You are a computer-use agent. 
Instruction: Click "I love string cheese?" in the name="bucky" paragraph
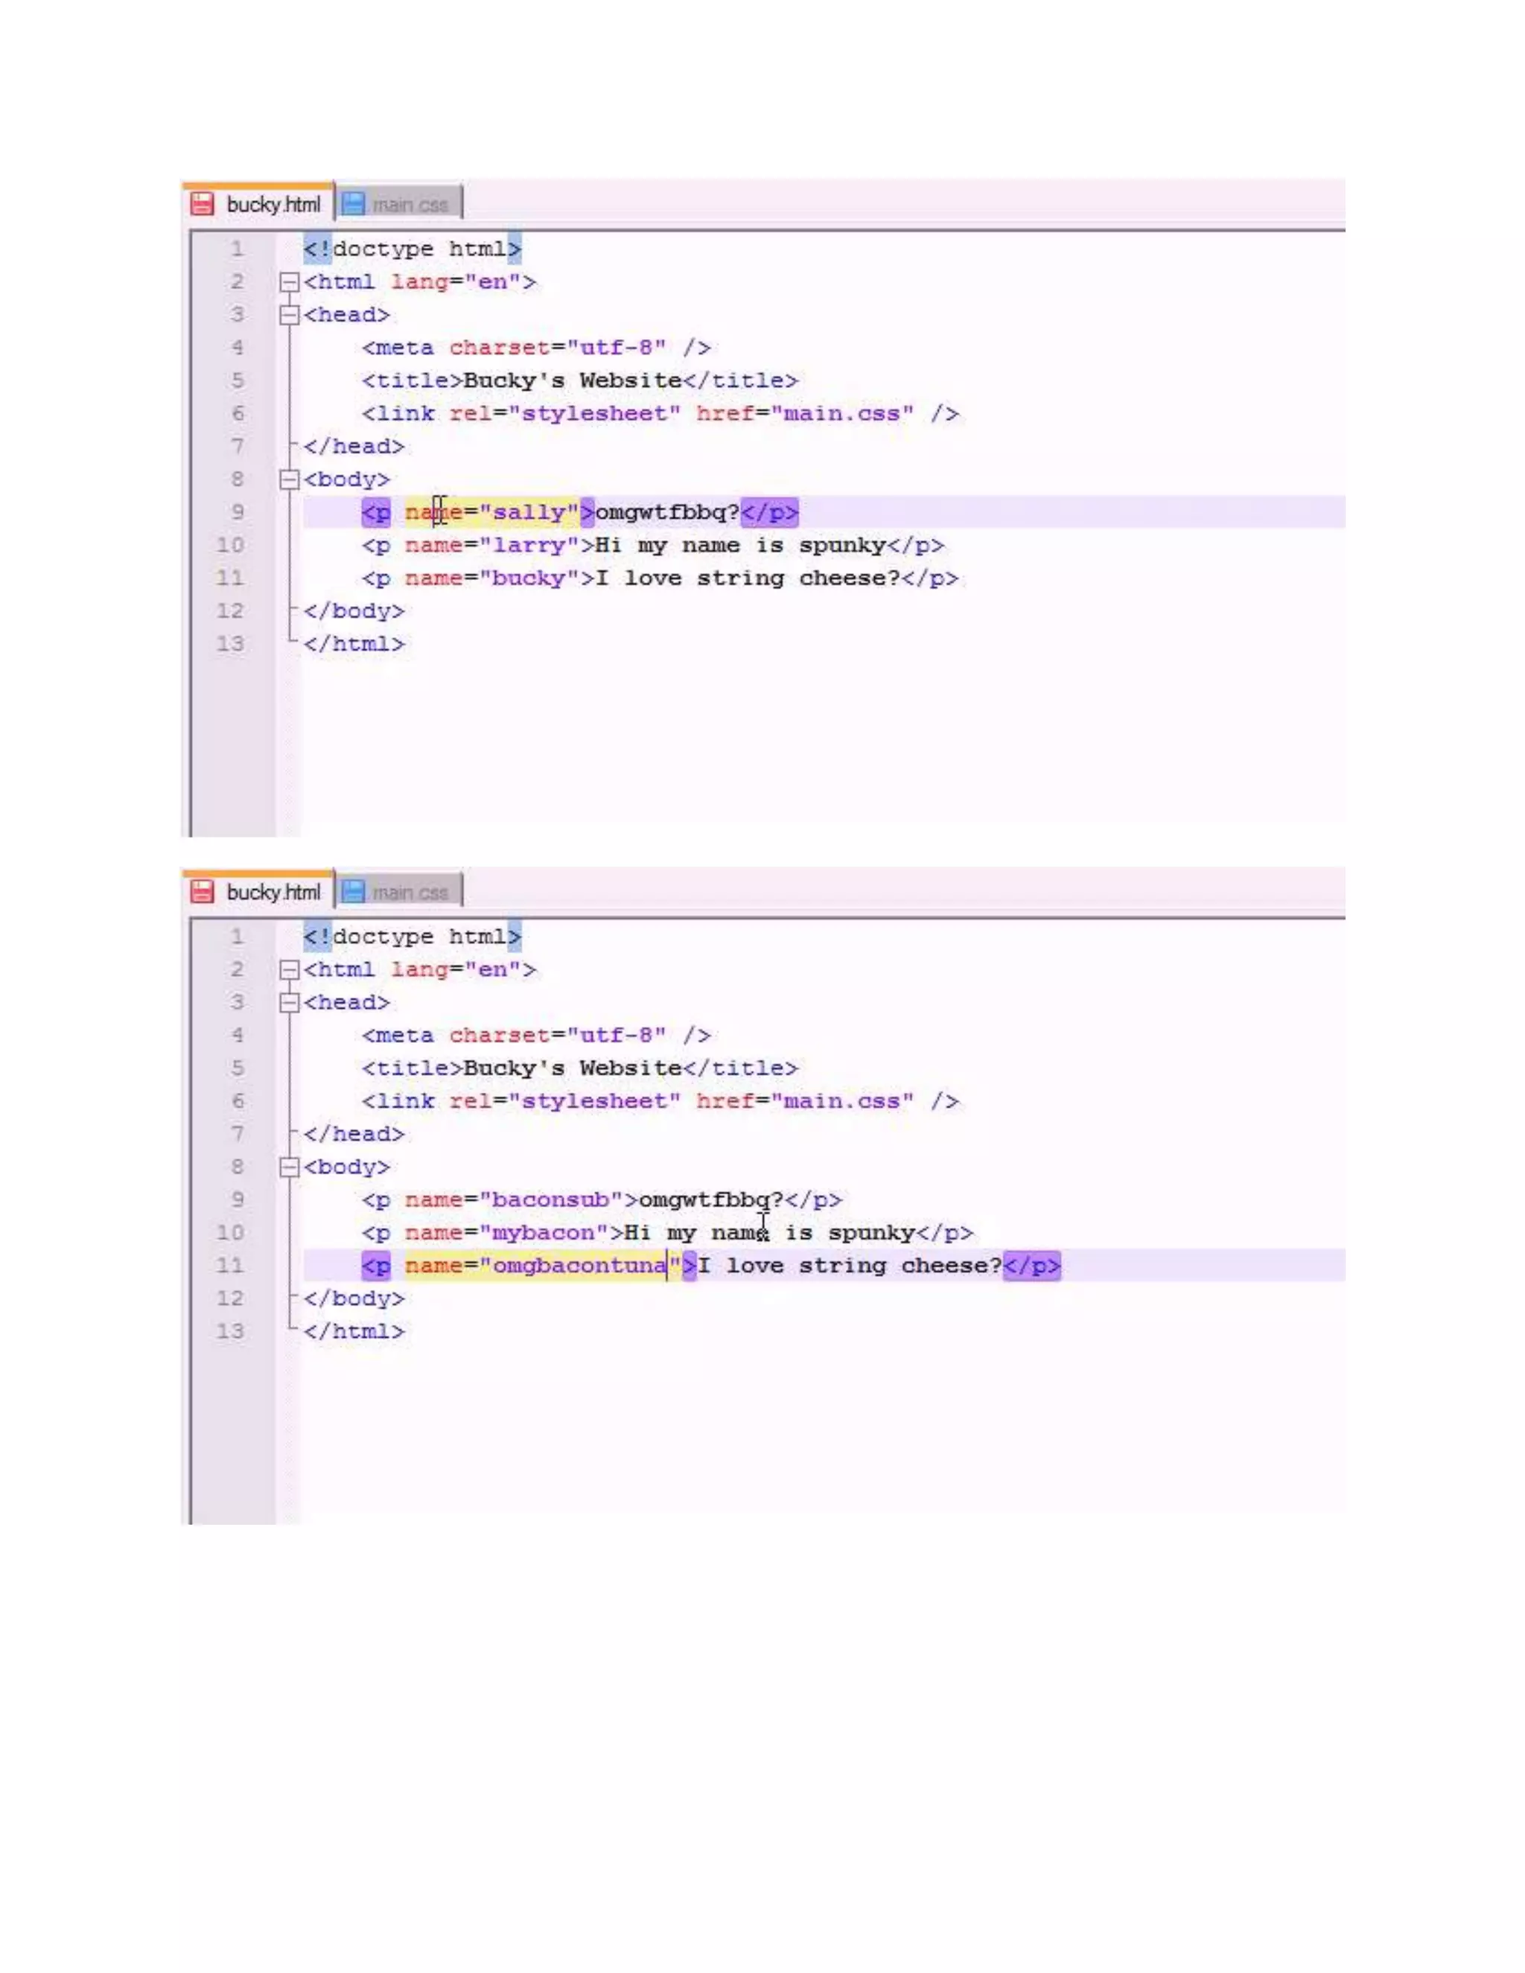point(747,578)
